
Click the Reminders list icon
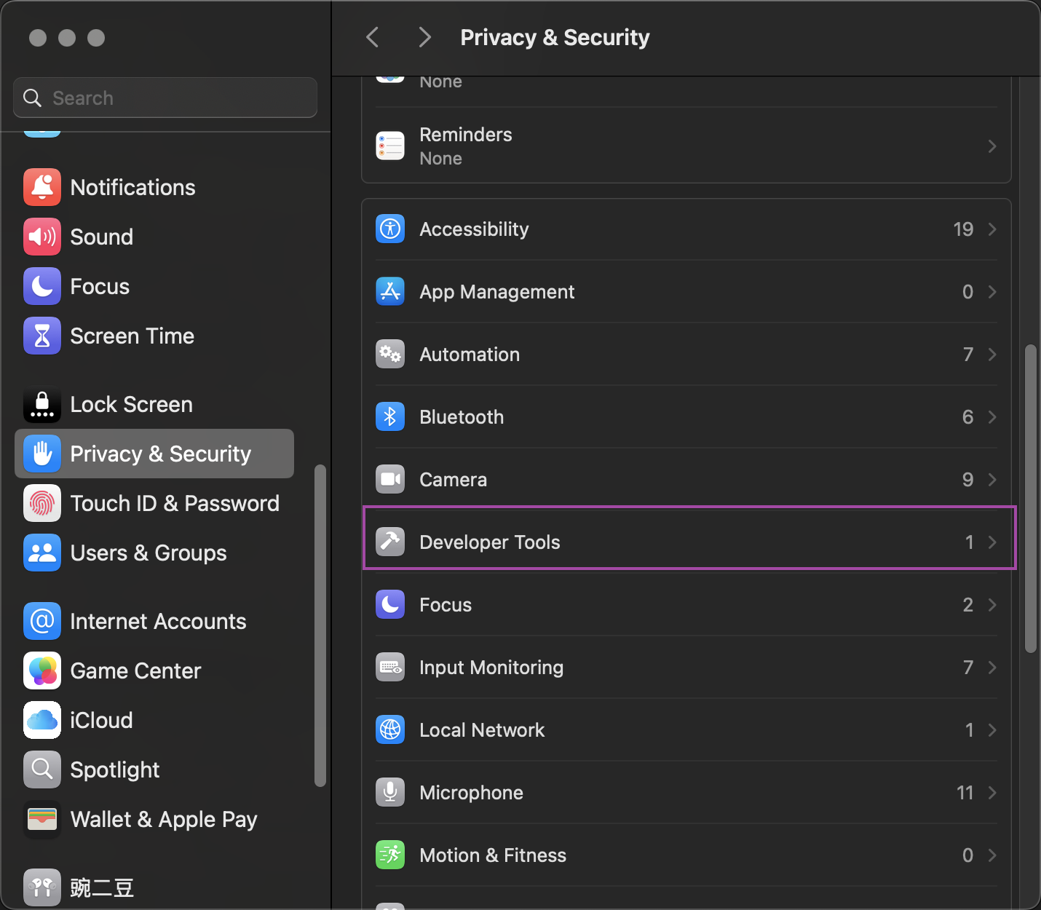pos(390,146)
